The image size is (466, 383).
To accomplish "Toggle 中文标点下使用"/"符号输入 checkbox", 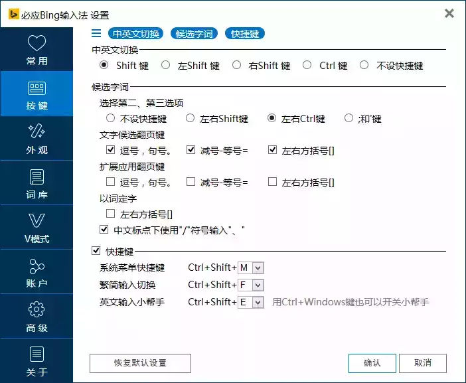I will click(104, 230).
